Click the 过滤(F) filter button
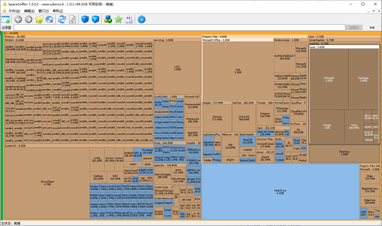This screenshot has height=226, width=382. tap(354, 28)
